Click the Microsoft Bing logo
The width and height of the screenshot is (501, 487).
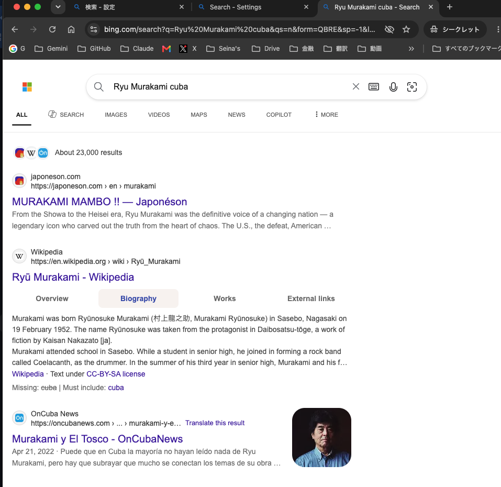27,87
